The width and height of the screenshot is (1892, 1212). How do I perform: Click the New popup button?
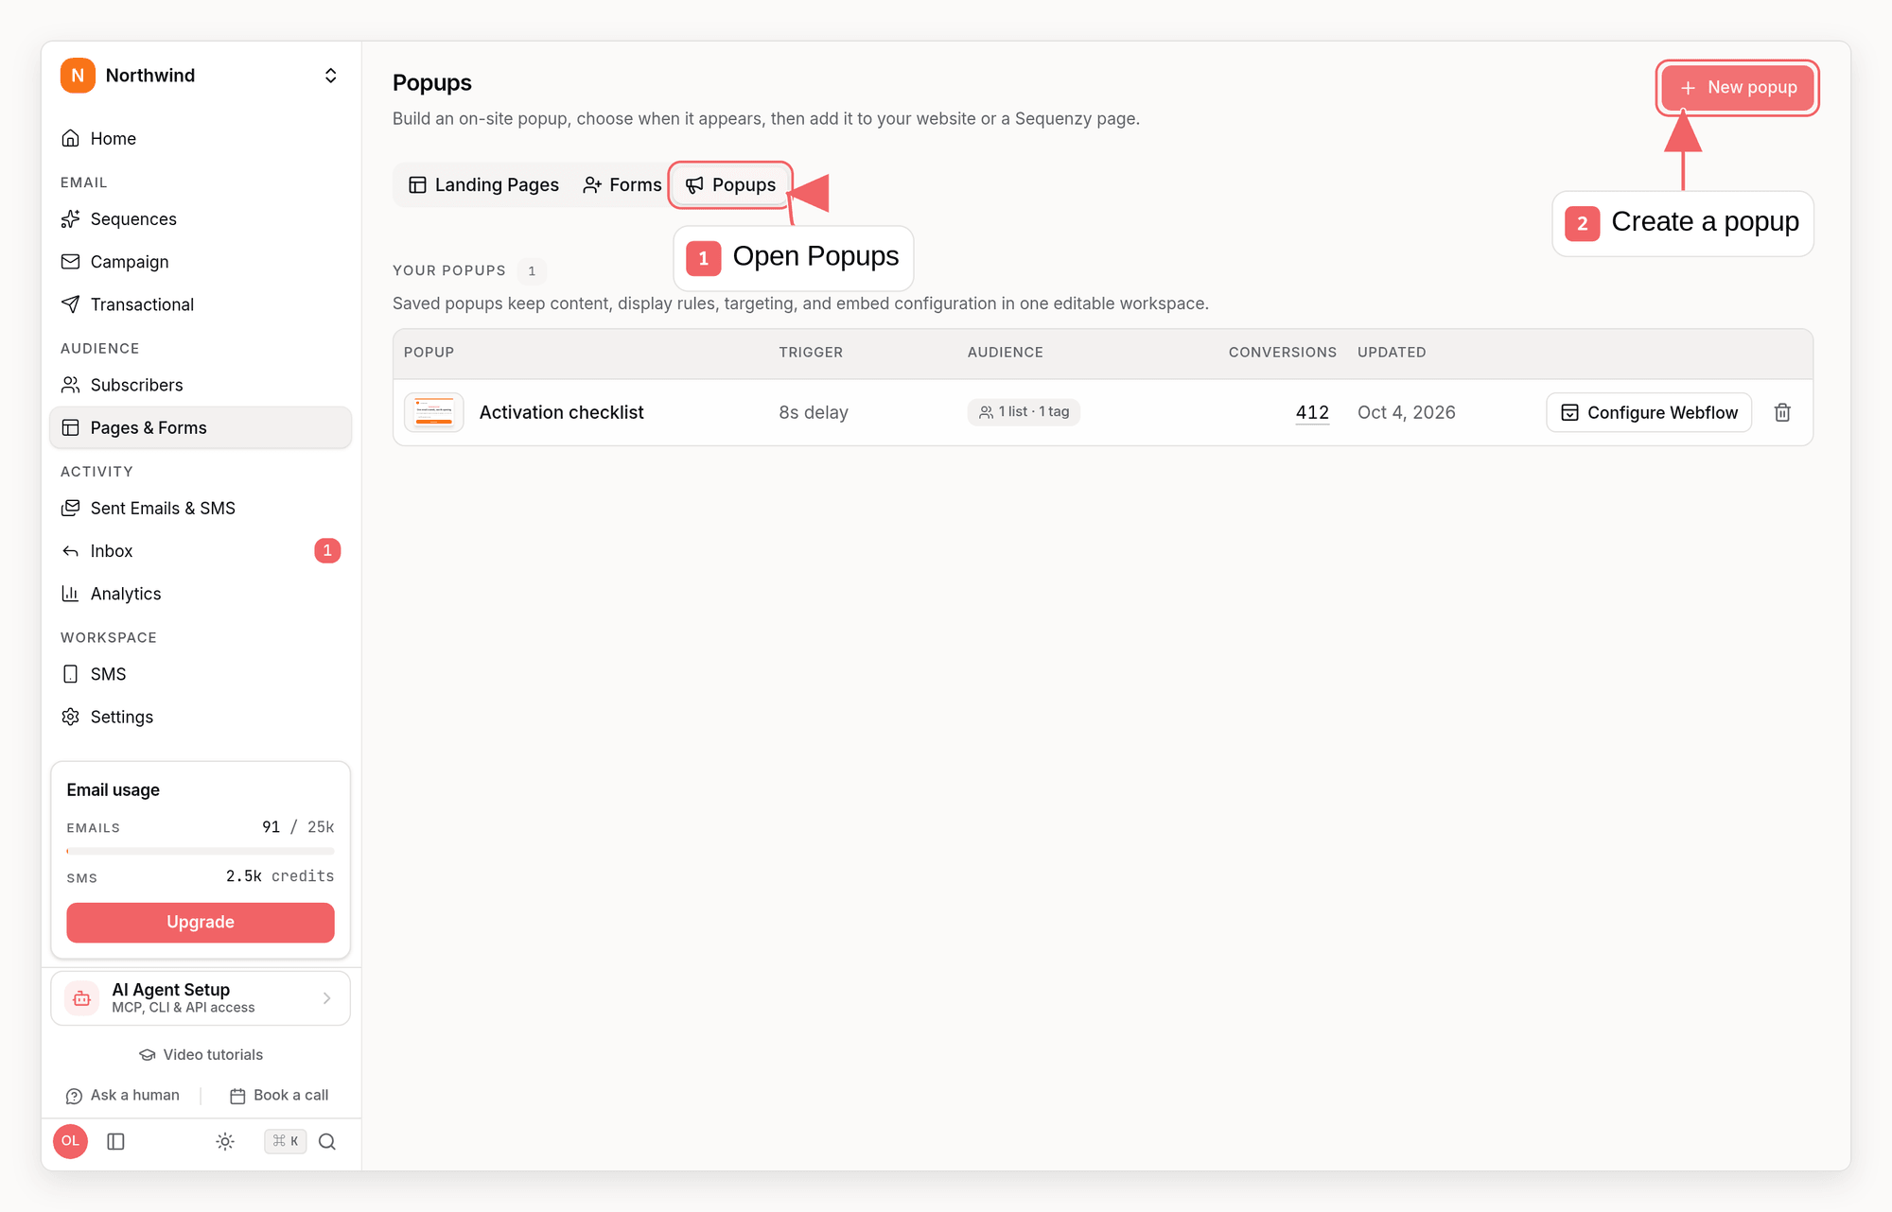click(x=1738, y=87)
